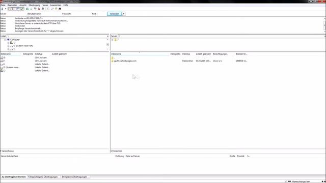Click the Warteschlange status bar indicator
Image resolution: width=326 pixels, height=183 pixels.
point(301,181)
